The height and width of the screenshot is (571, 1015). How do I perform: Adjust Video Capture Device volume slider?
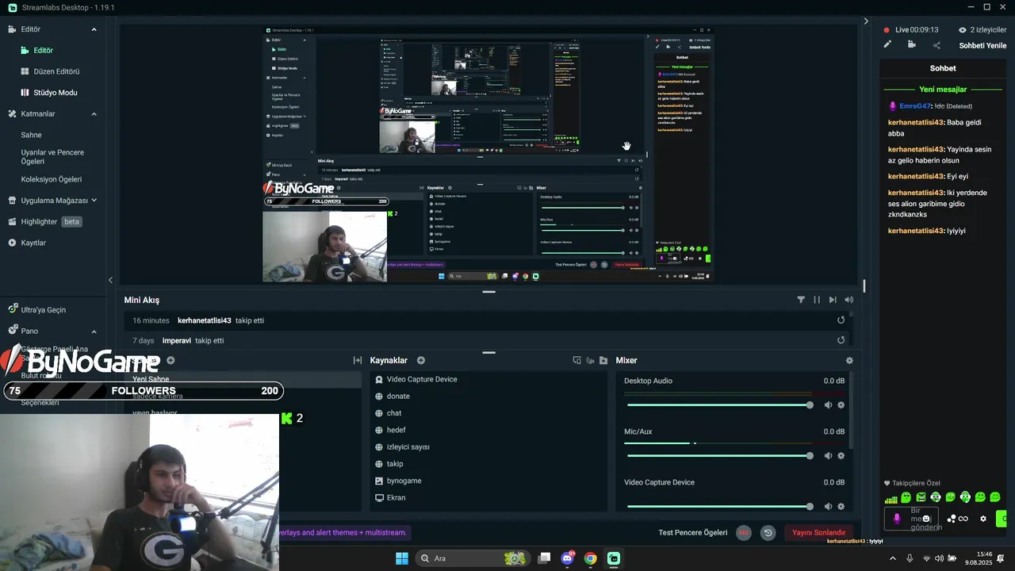[x=720, y=507]
